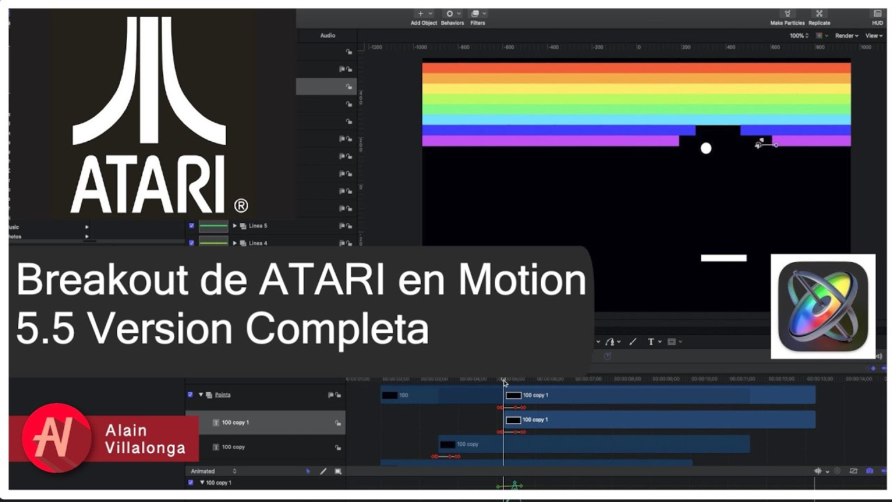
Task: Click the timeline playhead marker
Action: pos(504,381)
